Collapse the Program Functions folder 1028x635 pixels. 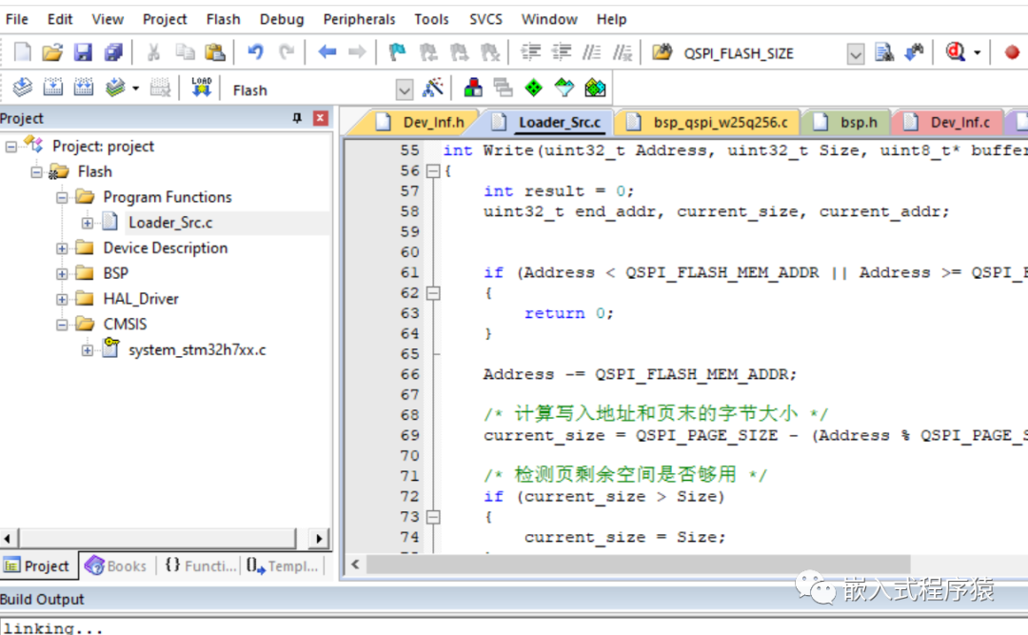pyautogui.click(x=60, y=196)
